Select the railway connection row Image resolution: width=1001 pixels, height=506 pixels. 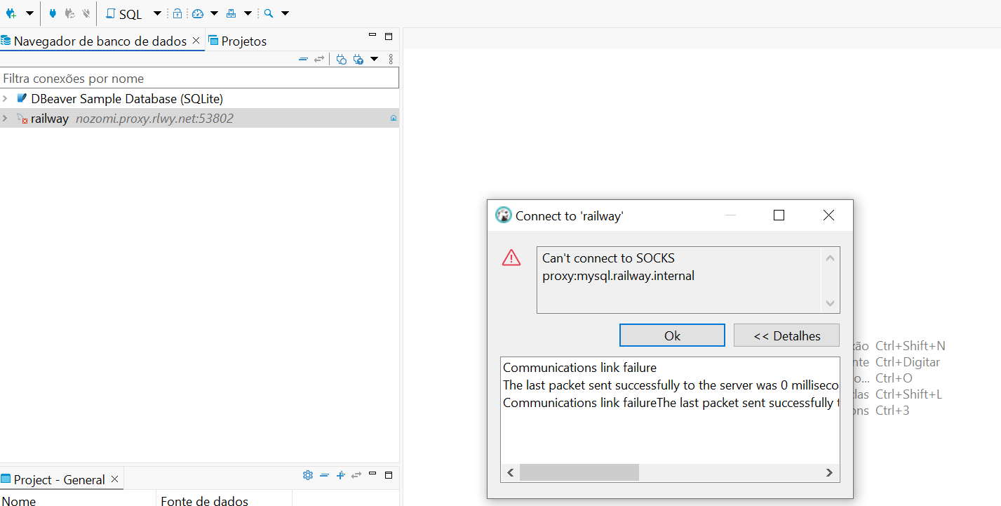[x=199, y=119]
